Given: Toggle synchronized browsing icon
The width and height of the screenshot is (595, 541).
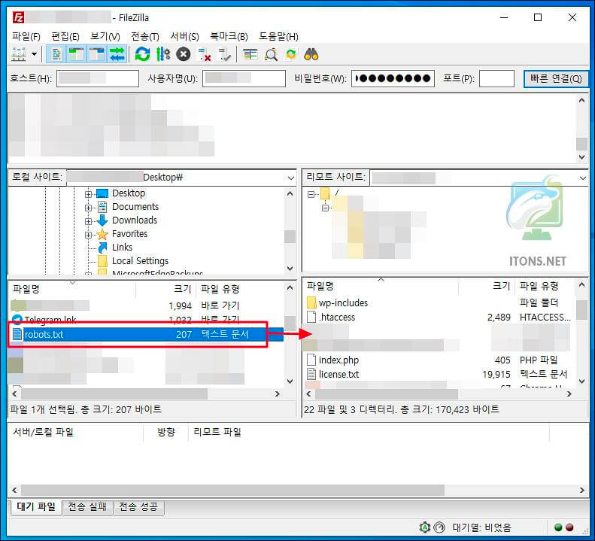Looking at the screenshot, I should pos(291,54).
